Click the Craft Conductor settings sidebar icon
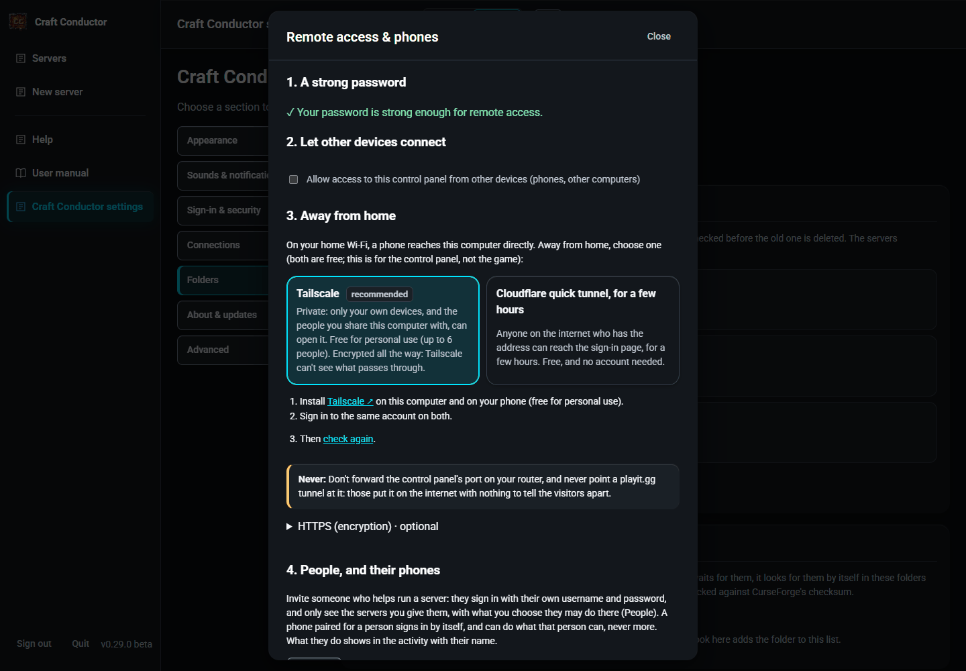The width and height of the screenshot is (966, 671). pos(21,207)
